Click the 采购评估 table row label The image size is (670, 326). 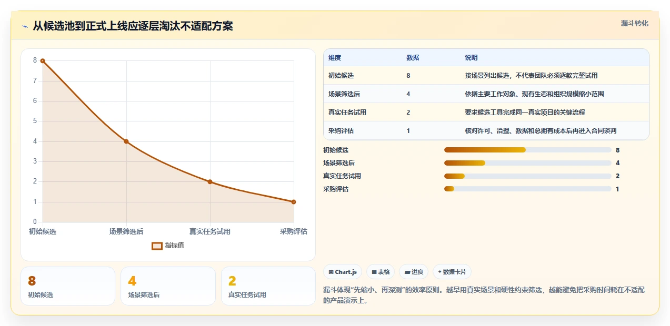[x=341, y=131]
